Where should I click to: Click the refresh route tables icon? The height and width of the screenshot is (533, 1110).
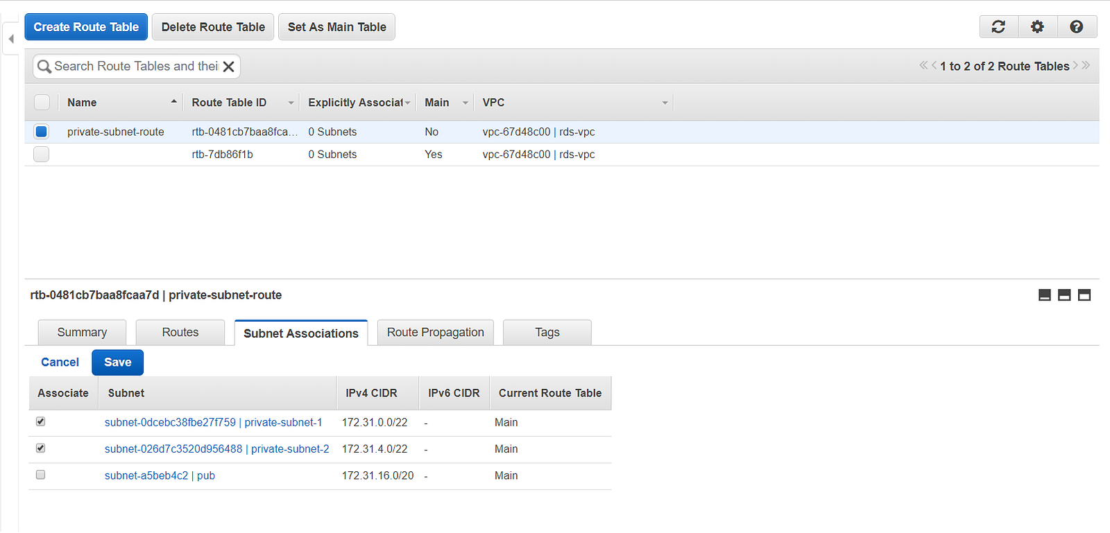[998, 27]
